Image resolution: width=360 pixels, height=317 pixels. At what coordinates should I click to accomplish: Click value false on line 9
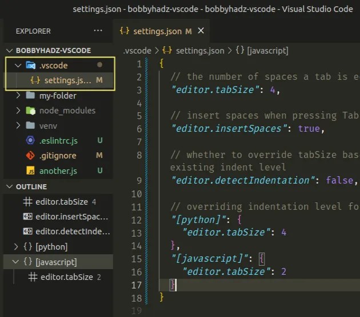click(x=339, y=180)
